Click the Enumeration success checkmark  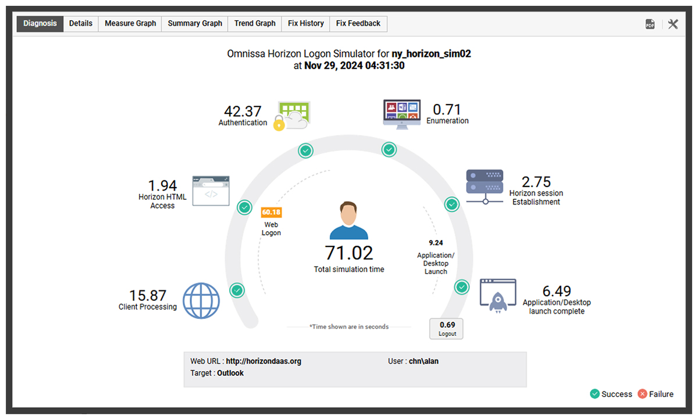coord(389,150)
